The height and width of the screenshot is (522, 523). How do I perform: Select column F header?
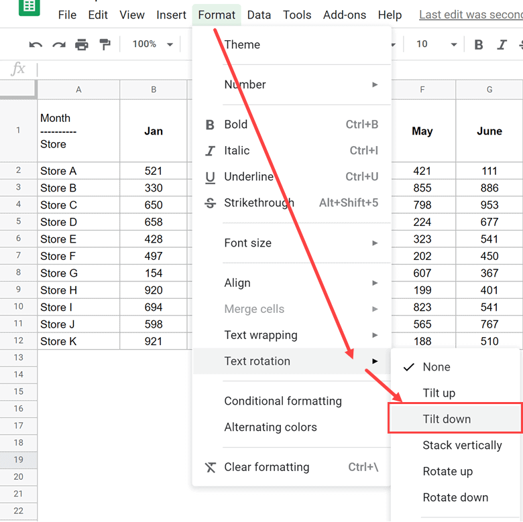tap(422, 89)
